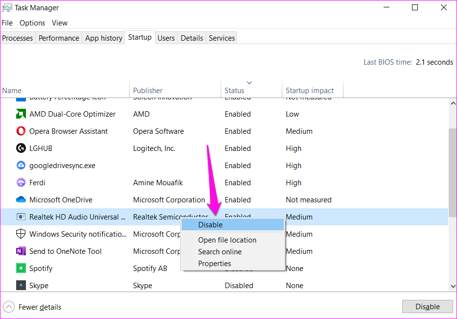Select the Opera Browser Assistant name

[69, 131]
